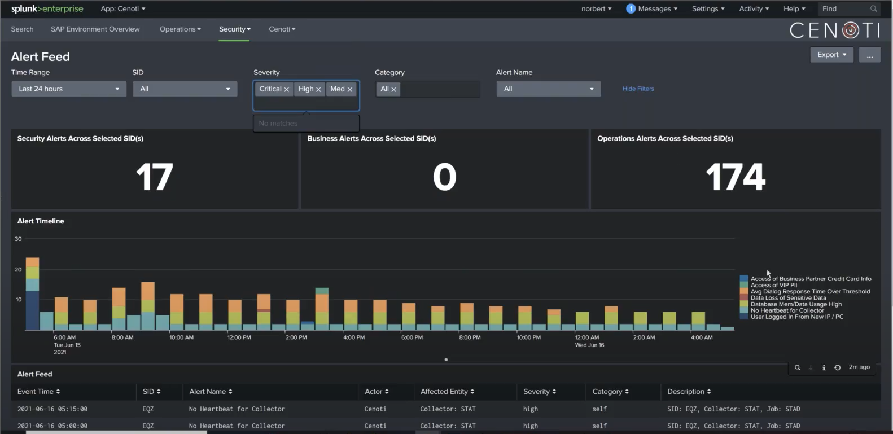
Task: Open the Operations nav menu
Action: (x=180, y=29)
